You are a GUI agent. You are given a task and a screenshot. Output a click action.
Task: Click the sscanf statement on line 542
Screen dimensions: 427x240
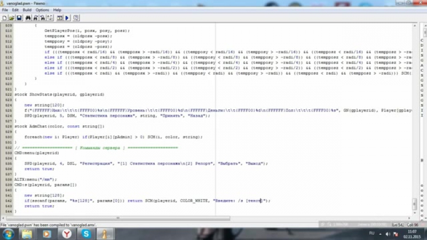coord(147,201)
